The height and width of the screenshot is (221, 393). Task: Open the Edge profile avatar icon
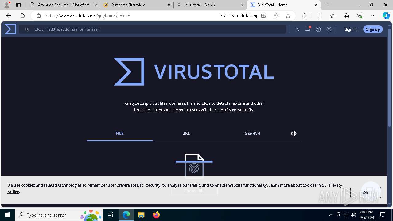pyautogui.click(x=6, y=5)
